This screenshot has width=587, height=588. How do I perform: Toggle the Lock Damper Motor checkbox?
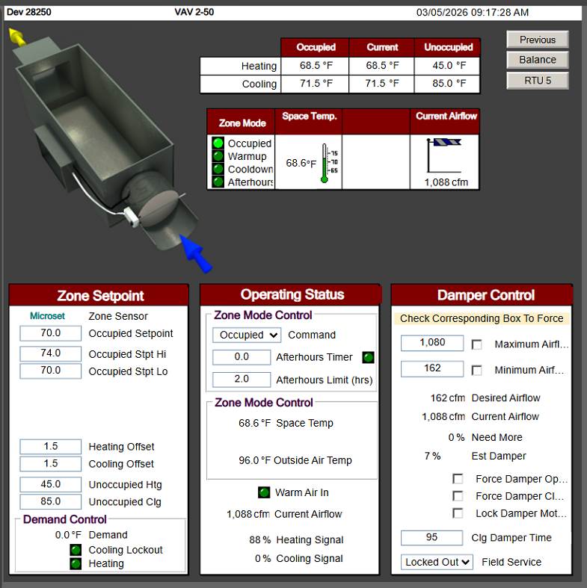click(x=458, y=513)
